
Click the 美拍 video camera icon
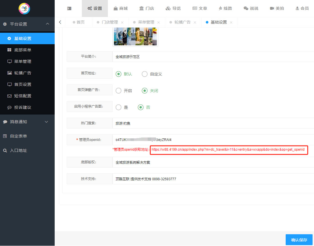[x=272, y=8]
